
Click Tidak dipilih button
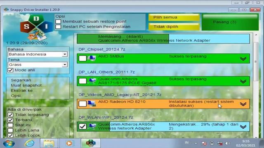tap(174, 27)
